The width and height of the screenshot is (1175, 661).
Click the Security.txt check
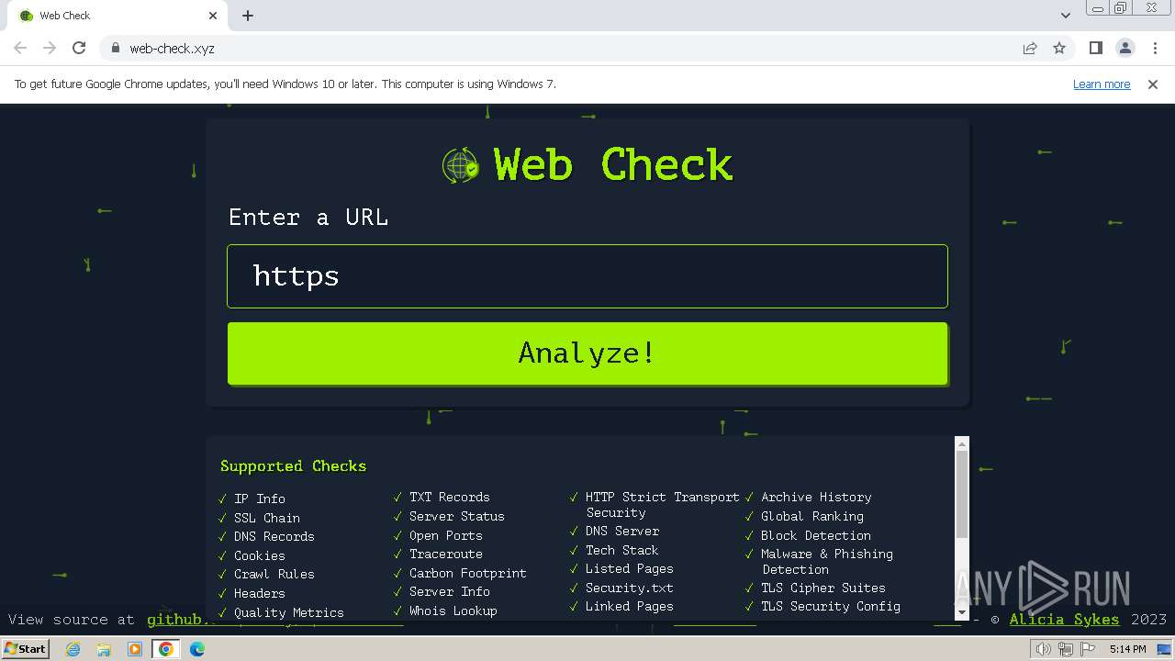pyautogui.click(x=630, y=588)
